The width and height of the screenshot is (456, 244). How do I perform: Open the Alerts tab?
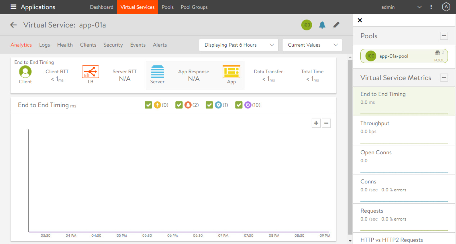[x=160, y=45]
